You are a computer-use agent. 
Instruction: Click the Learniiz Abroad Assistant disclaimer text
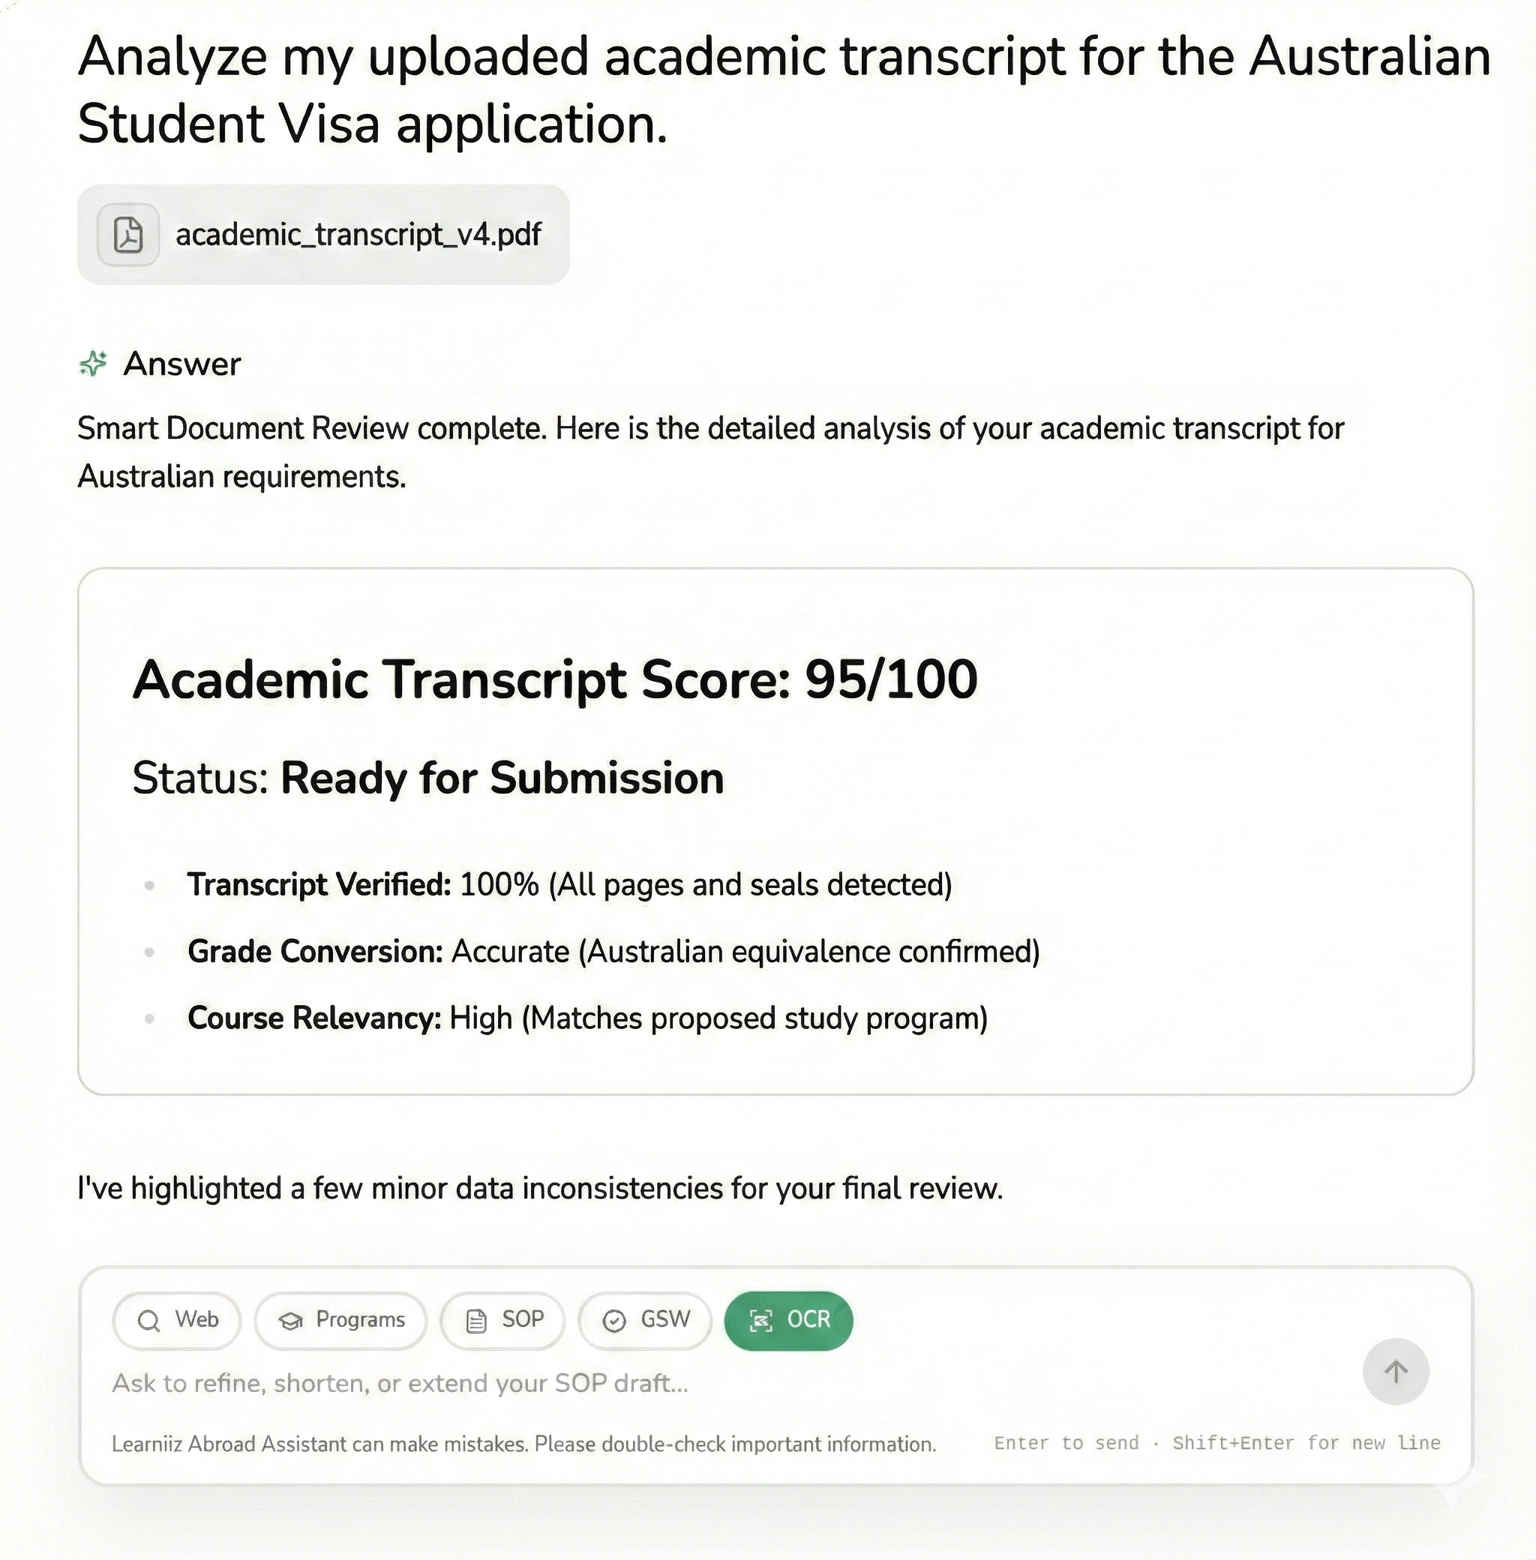pos(523,1444)
